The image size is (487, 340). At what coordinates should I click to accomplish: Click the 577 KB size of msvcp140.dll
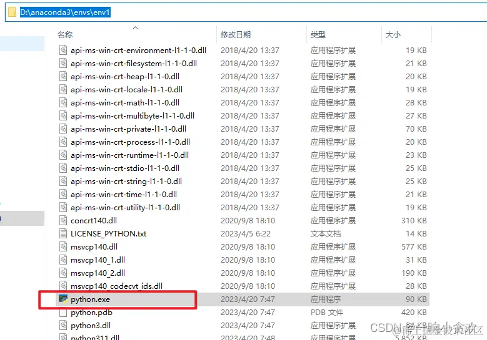tap(414, 246)
